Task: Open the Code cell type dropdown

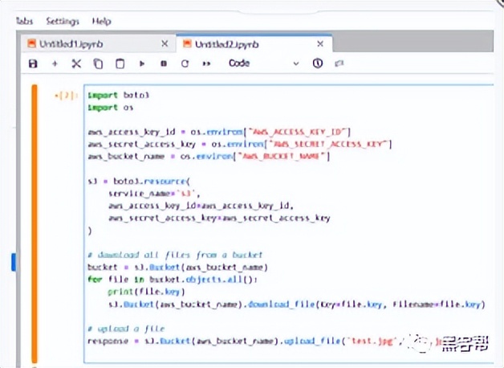Action: (263, 63)
